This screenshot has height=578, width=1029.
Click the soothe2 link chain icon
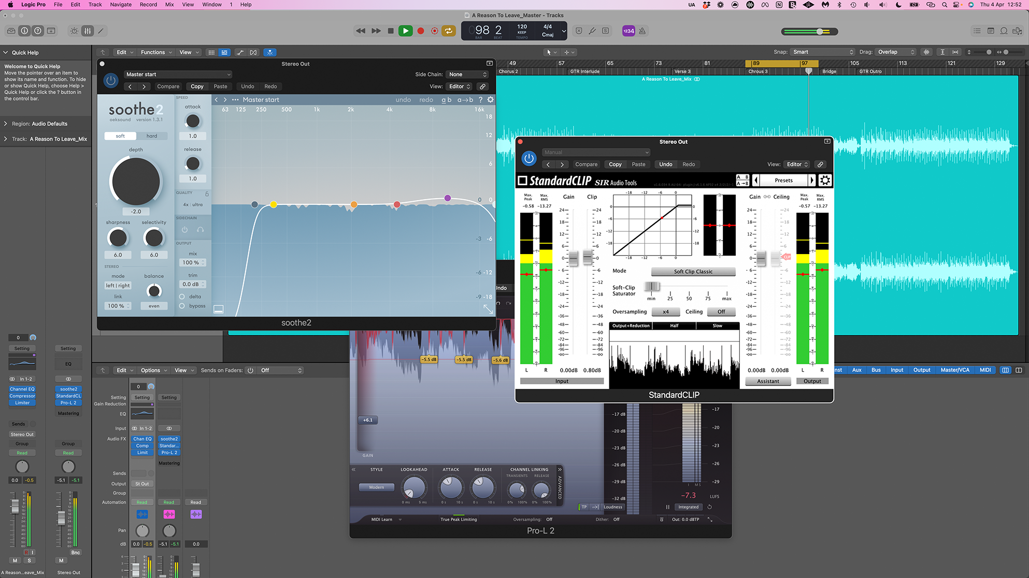(x=482, y=86)
